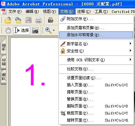
Task: Click the Zoom In magnifier tool
Action: [x=49, y=30]
